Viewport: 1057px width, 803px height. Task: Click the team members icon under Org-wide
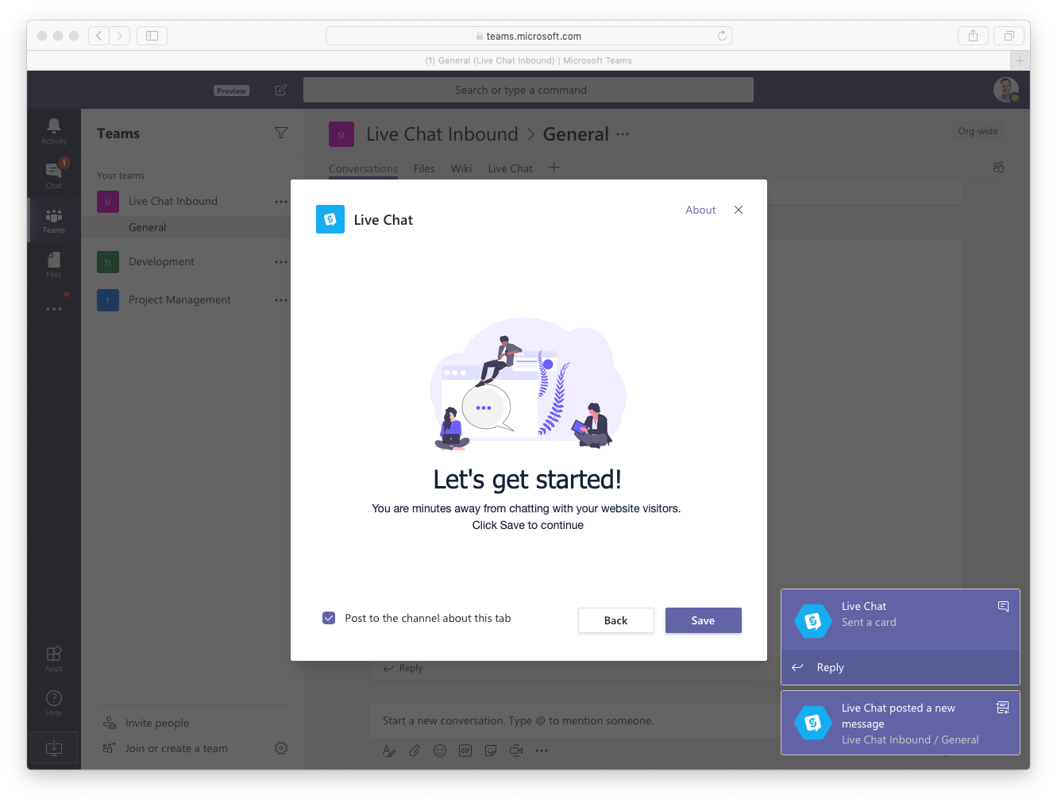(x=998, y=167)
